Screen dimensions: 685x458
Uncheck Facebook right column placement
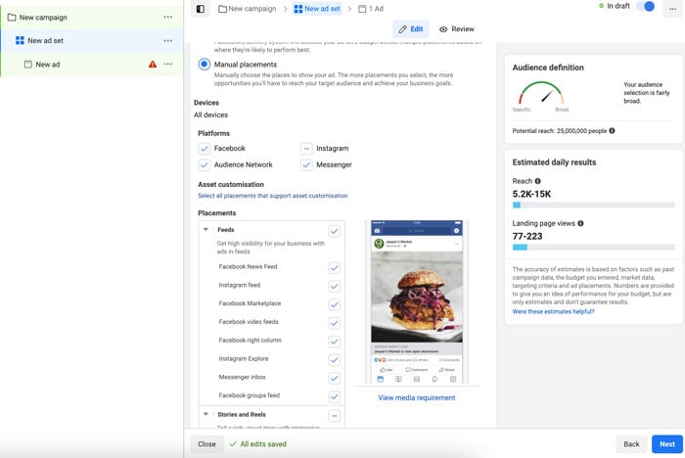tap(335, 341)
